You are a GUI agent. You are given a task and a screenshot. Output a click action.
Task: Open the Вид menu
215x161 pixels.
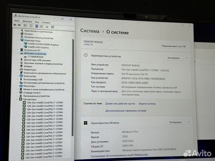[37, 22]
